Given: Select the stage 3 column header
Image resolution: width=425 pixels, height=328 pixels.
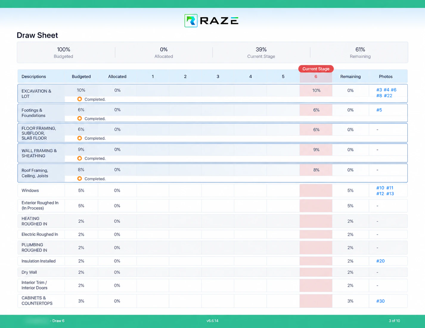Looking at the screenshot, I should (x=218, y=76).
